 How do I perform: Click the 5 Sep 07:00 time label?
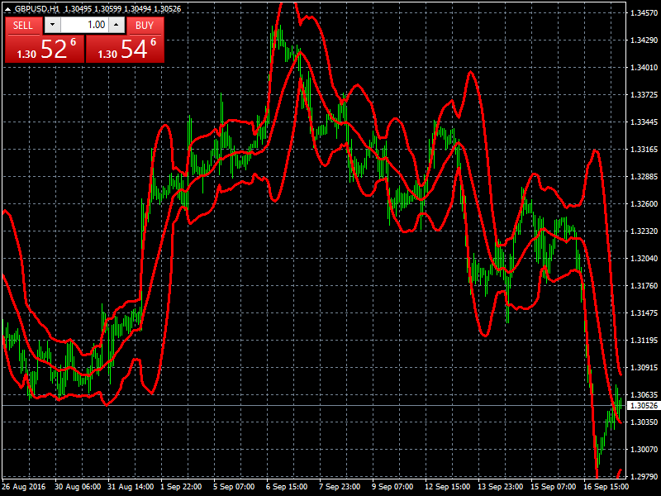point(234,487)
